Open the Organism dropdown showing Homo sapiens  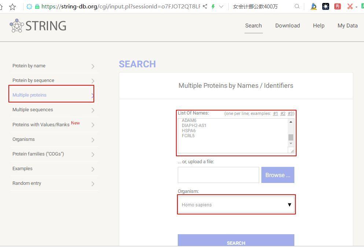point(236,205)
